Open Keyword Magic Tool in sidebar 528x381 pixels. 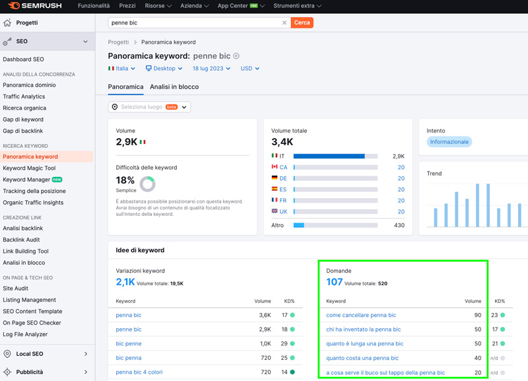(x=29, y=168)
